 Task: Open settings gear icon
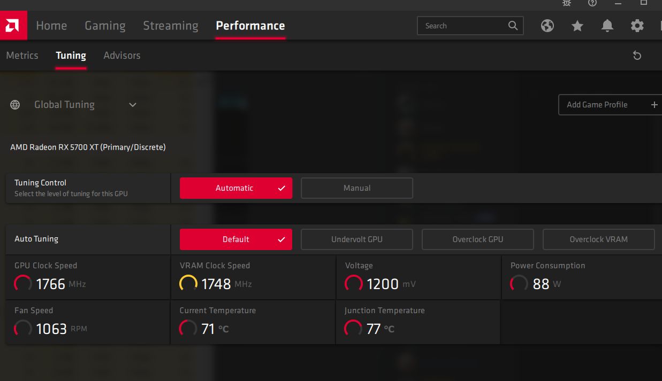637,26
